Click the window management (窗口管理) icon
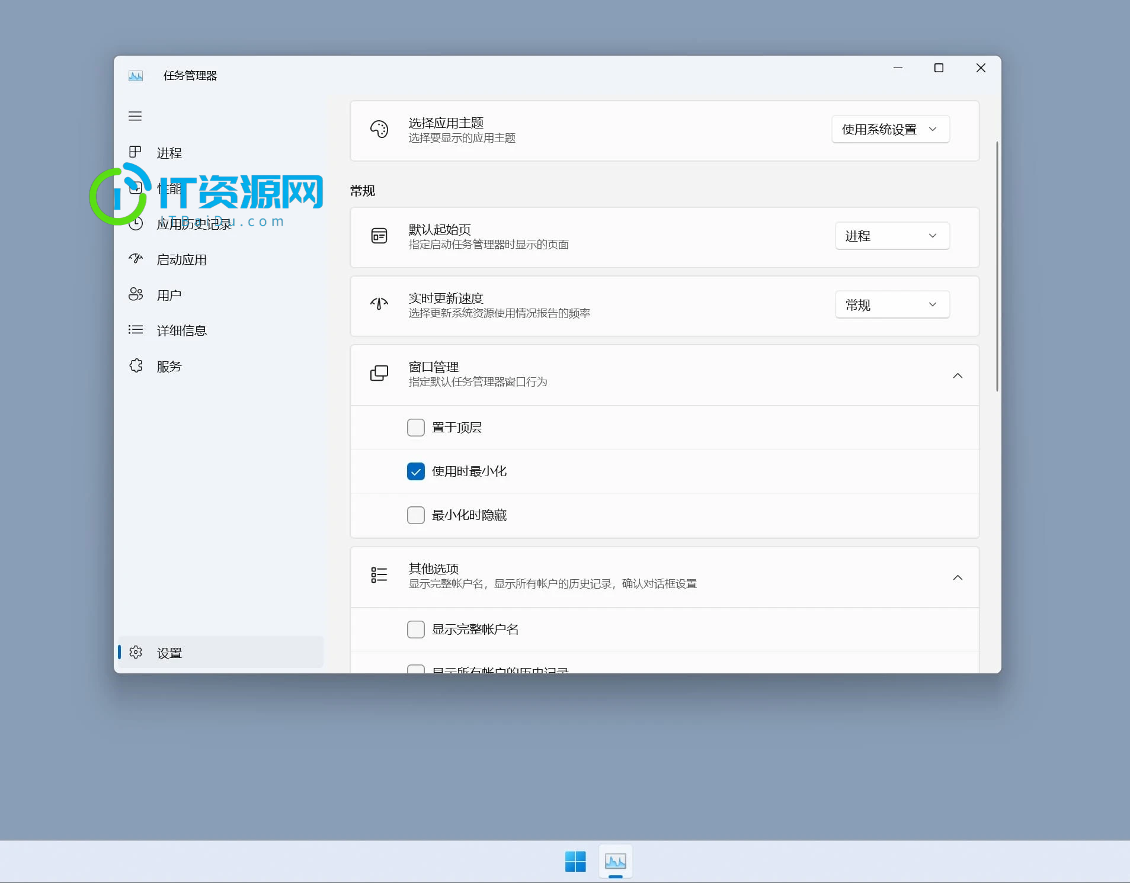1130x883 pixels. click(379, 373)
